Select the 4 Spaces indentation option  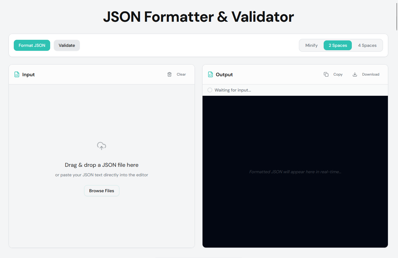(367, 45)
